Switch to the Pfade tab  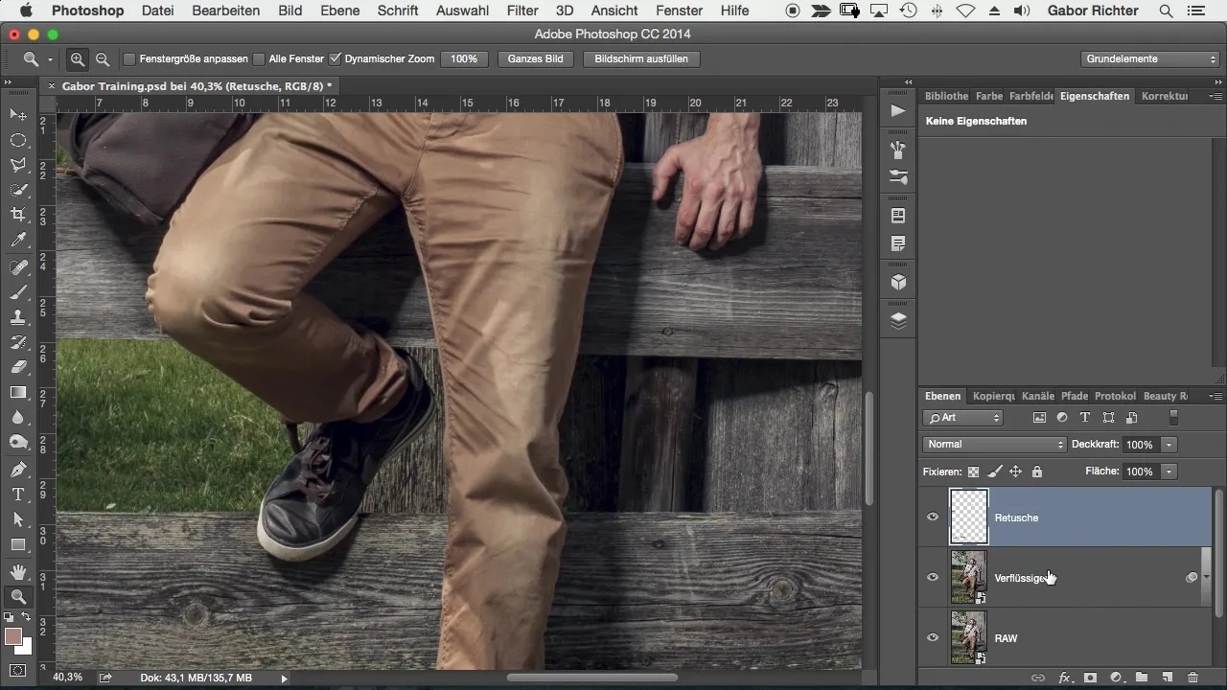(1075, 396)
